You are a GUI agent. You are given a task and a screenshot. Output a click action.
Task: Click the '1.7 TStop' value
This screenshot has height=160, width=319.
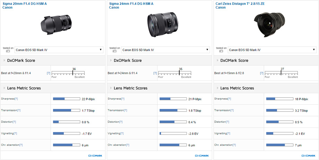click(88, 111)
